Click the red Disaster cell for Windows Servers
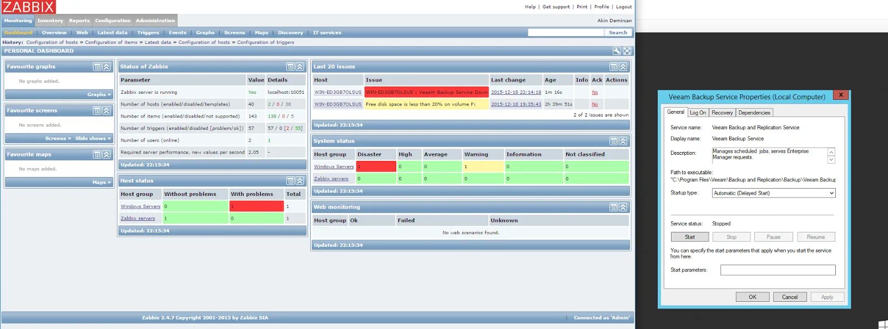The image size is (888, 329). [376, 166]
